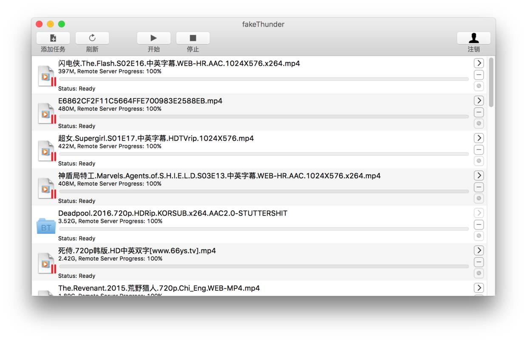Click the arrow button for 闪电侠.The.Flash.S02E16
Image resolution: width=527 pixels, height=341 pixels.
(479, 63)
